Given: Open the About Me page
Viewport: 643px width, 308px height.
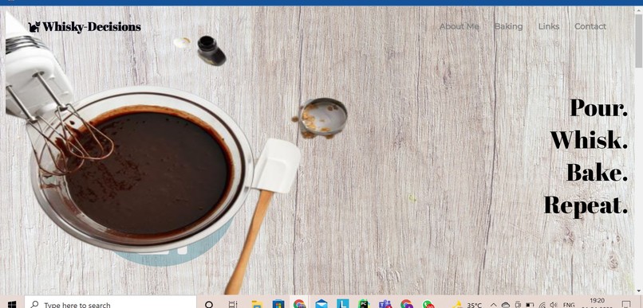Looking at the screenshot, I should pyautogui.click(x=459, y=26).
